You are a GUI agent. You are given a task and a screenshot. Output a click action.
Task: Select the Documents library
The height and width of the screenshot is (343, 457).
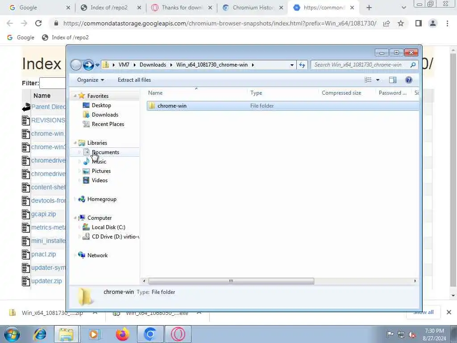[x=105, y=152]
